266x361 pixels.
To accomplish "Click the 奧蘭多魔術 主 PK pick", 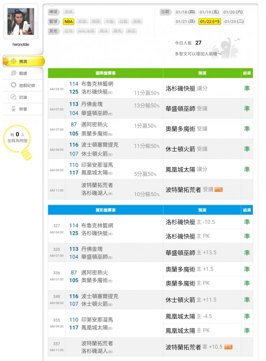I will coord(188,283).
